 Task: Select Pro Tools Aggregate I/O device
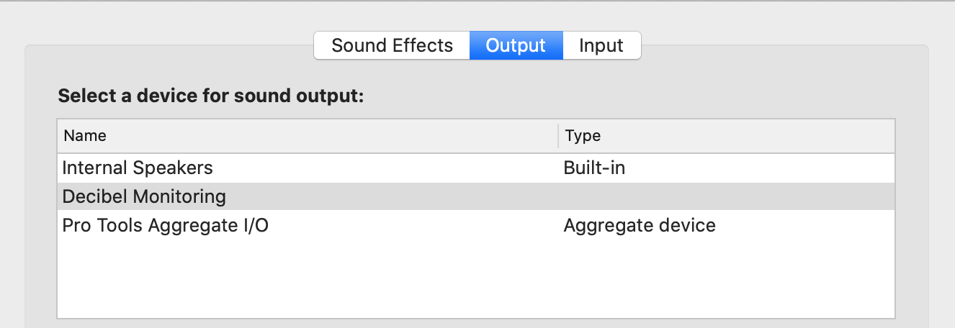(x=165, y=226)
